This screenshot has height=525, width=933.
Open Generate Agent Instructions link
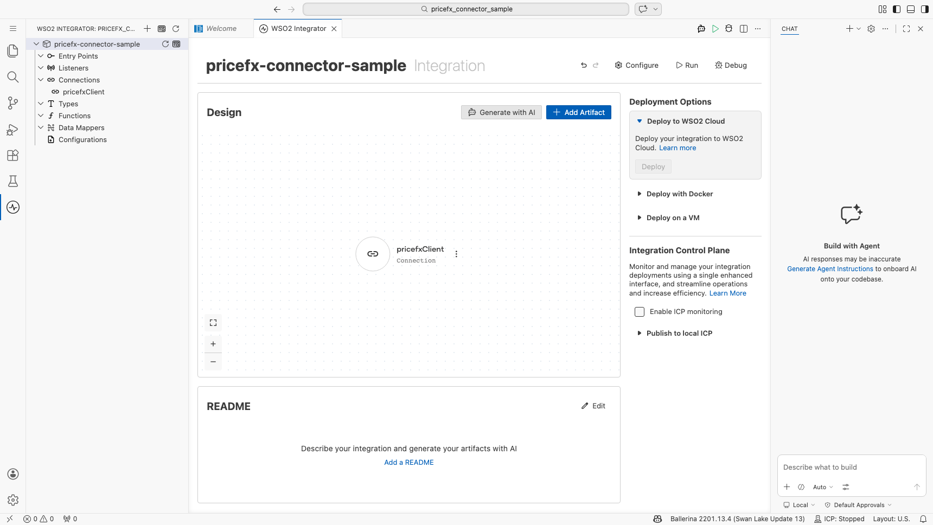pos(830,269)
